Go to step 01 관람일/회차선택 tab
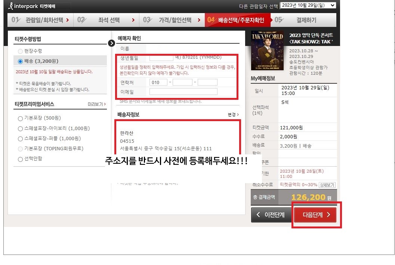Screen dimensions: 395x265 coord(41,20)
